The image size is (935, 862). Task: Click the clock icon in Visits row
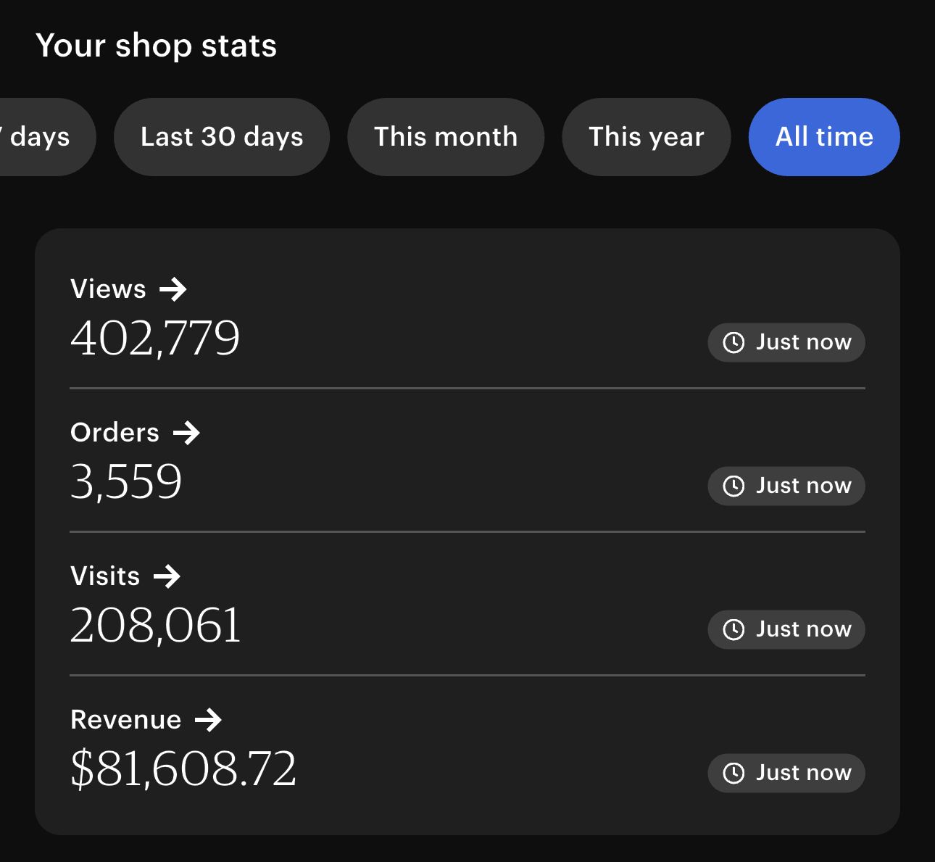pyautogui.click(x=734, y=629)
